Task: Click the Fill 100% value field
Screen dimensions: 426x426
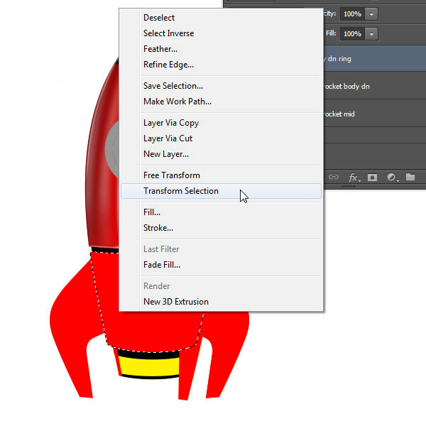Action: [x=351, y=33]
